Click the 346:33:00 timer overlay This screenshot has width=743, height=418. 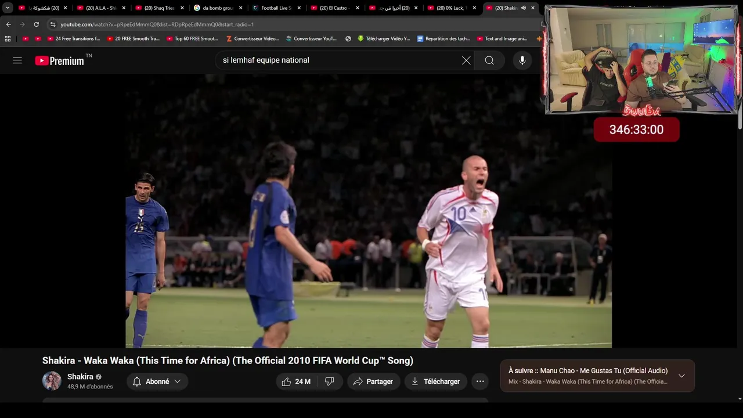click(x=636, y=129)
